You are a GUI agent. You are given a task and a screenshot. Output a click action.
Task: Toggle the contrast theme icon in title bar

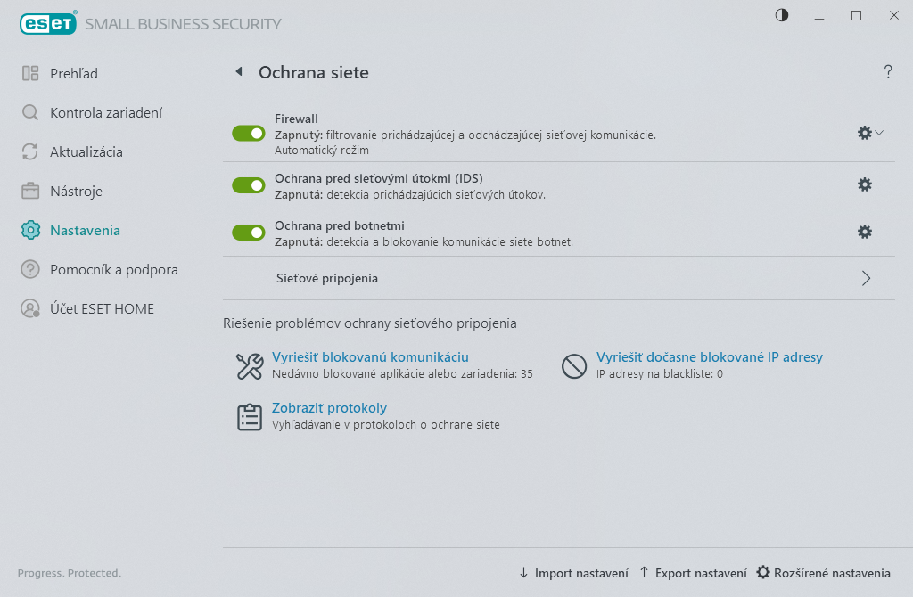coord(781,15)
